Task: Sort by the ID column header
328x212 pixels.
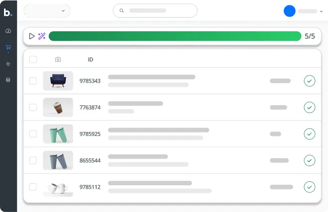Action: [x=91, y=59]
